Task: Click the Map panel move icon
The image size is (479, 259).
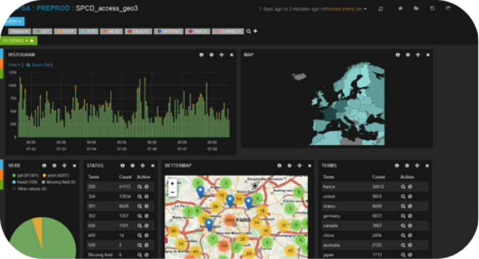Action: click(x=418, y=54)
